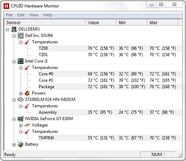This screenshot has height=161, width=186.
Task: Select the TMPIN0 sensor row
Action: [110, 138]
